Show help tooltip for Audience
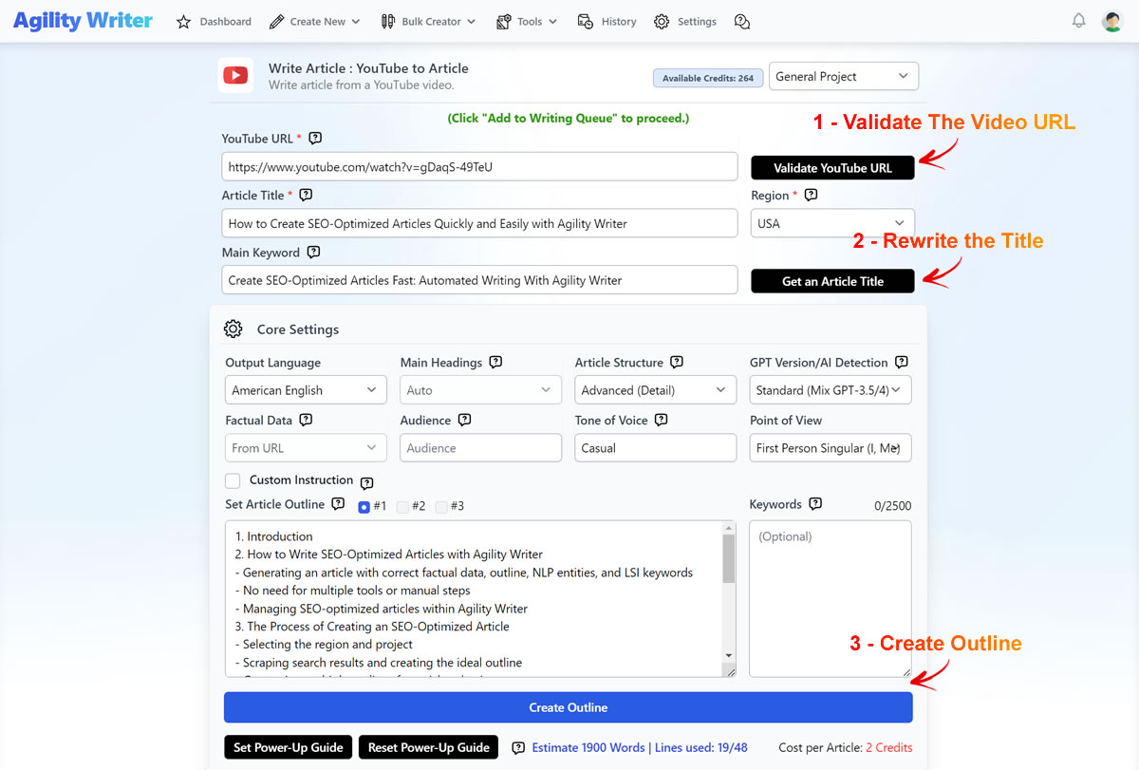1139x770 pixels. pyautogui.click(x=465, y=420)
